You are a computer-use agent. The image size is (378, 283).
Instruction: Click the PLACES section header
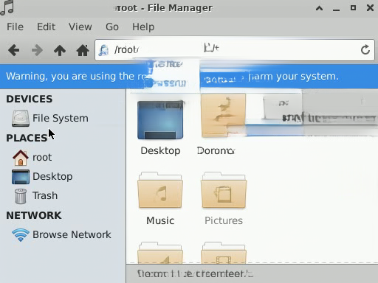(27, 138)
